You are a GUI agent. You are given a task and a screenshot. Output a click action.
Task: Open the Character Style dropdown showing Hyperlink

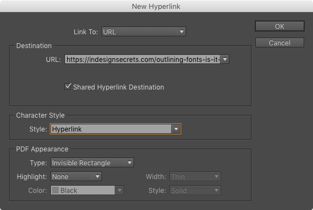(x=115, y=129)
